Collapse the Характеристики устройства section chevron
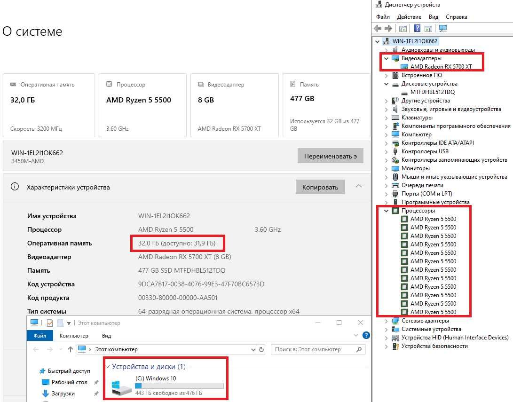 tap(359, 186)
